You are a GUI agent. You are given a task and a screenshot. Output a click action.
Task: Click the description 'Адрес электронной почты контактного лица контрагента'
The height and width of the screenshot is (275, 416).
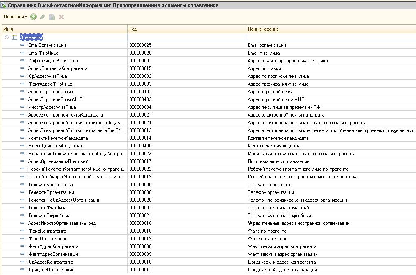click(x=307, y=123)
